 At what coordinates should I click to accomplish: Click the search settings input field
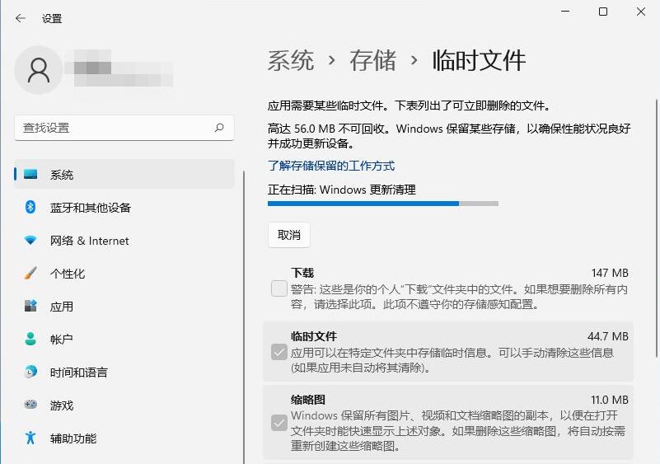[115, 128]
